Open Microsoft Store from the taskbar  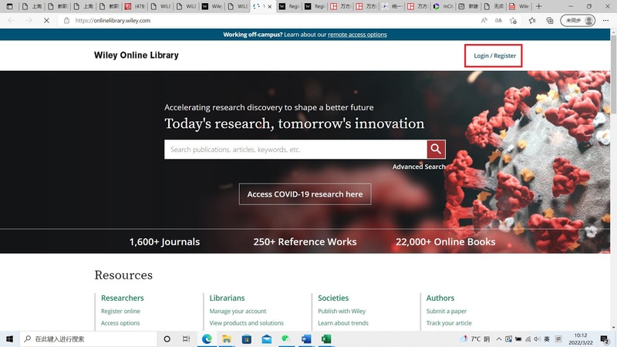tap(247, 339)
